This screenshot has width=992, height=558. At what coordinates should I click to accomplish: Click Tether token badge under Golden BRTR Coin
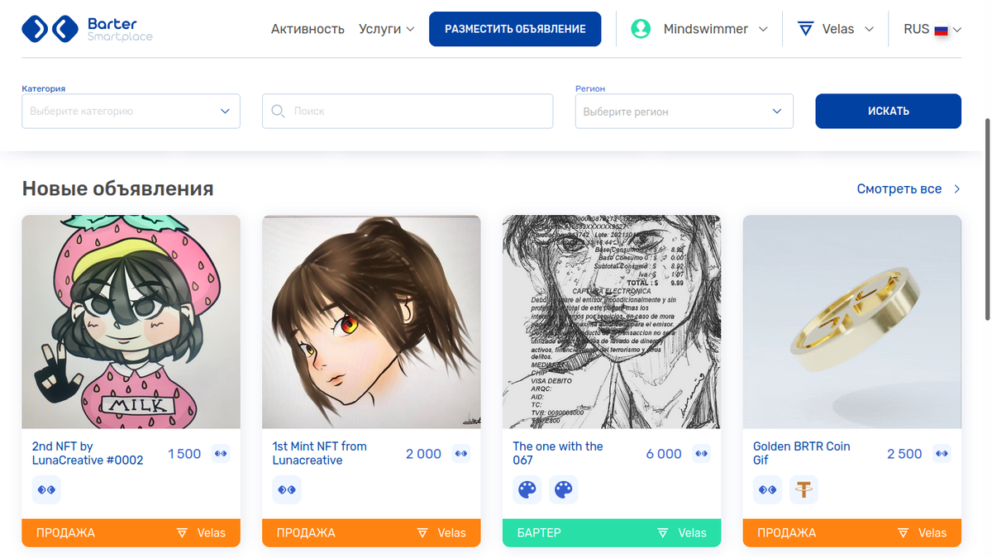(804, 489)
